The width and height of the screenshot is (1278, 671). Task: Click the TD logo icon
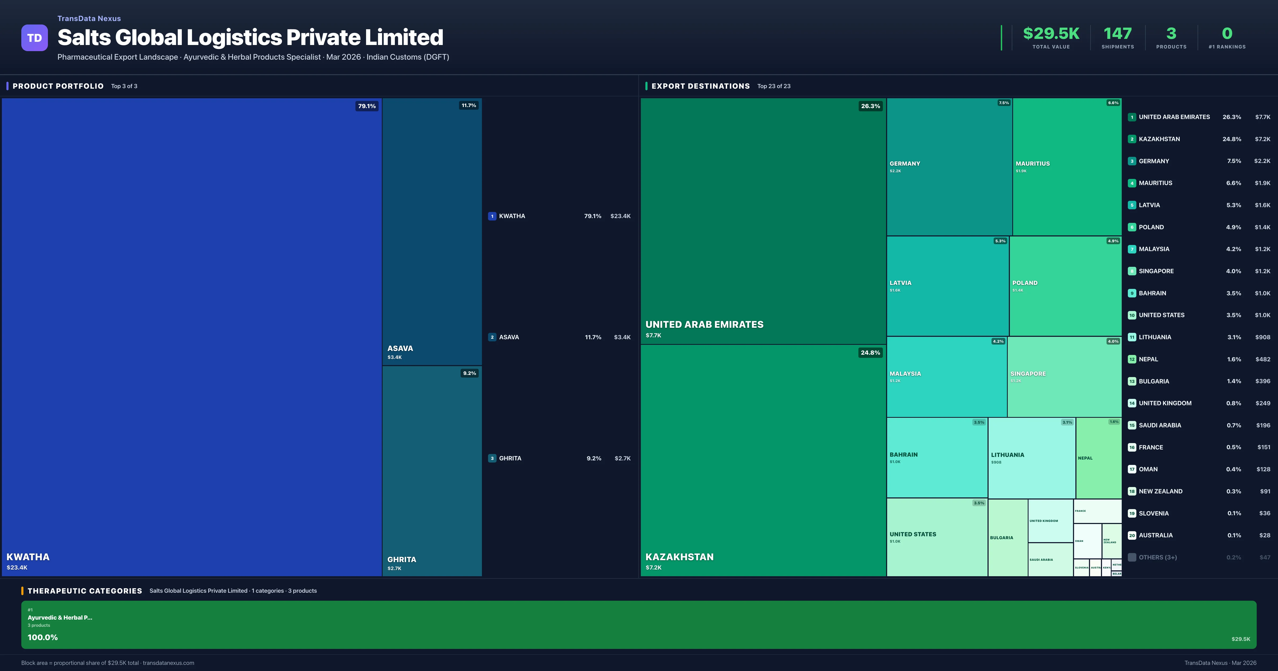coord(34,38)
